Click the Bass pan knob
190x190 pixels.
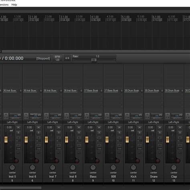coord(93,168)
